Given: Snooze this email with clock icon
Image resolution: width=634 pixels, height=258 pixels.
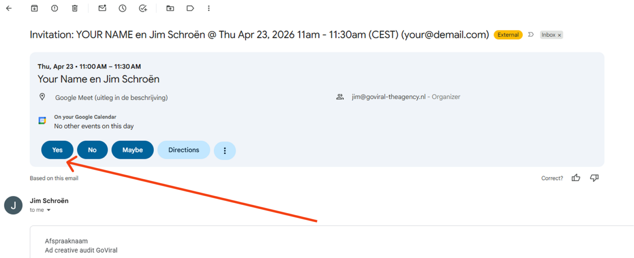Looking at the screenshot, I should pos(123,8).
